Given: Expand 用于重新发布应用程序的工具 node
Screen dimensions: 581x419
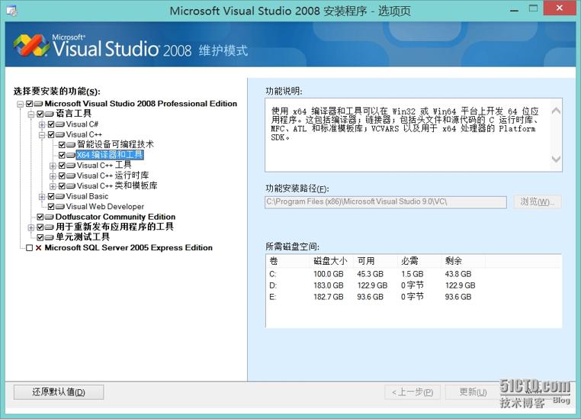Looking at the screenshot, I should tap(31, 227).
